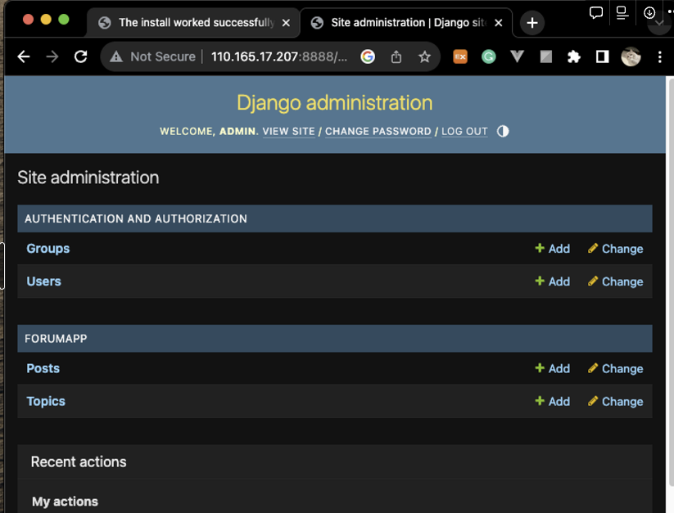674x513 pixels.
Task: Click Change for Users
Action: point(616,281)
